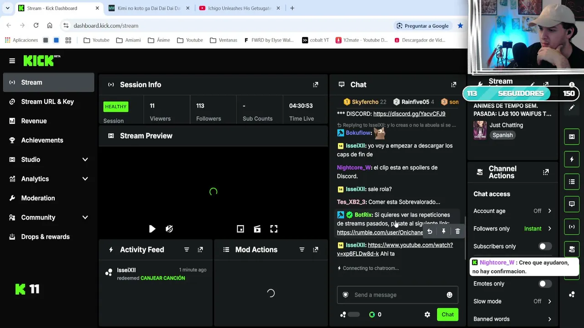Open chat identity shield icon
The width and height of the screenshot is (584, 328).
pyautogui.click(x=345, y=295)
